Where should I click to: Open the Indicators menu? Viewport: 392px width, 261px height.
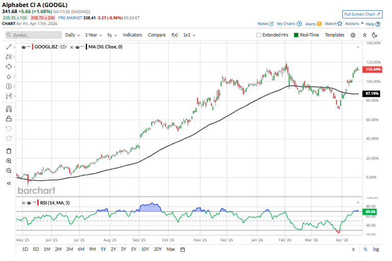pyautogui.click(x=132, y=35)
